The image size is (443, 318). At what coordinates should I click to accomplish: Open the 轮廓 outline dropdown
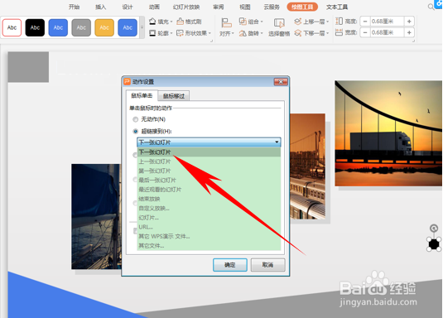point(161,33)
